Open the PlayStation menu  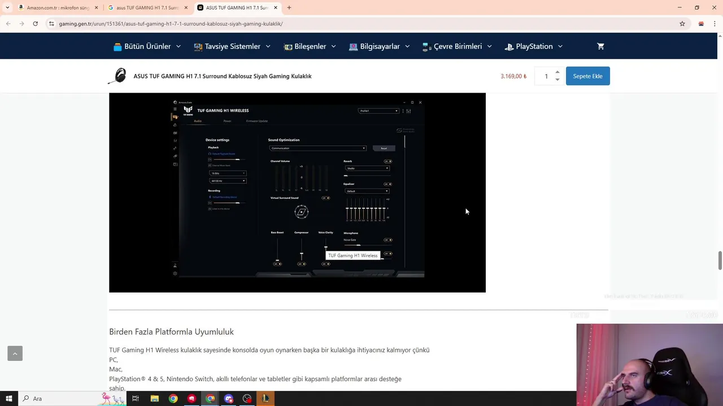coord(534,46)
